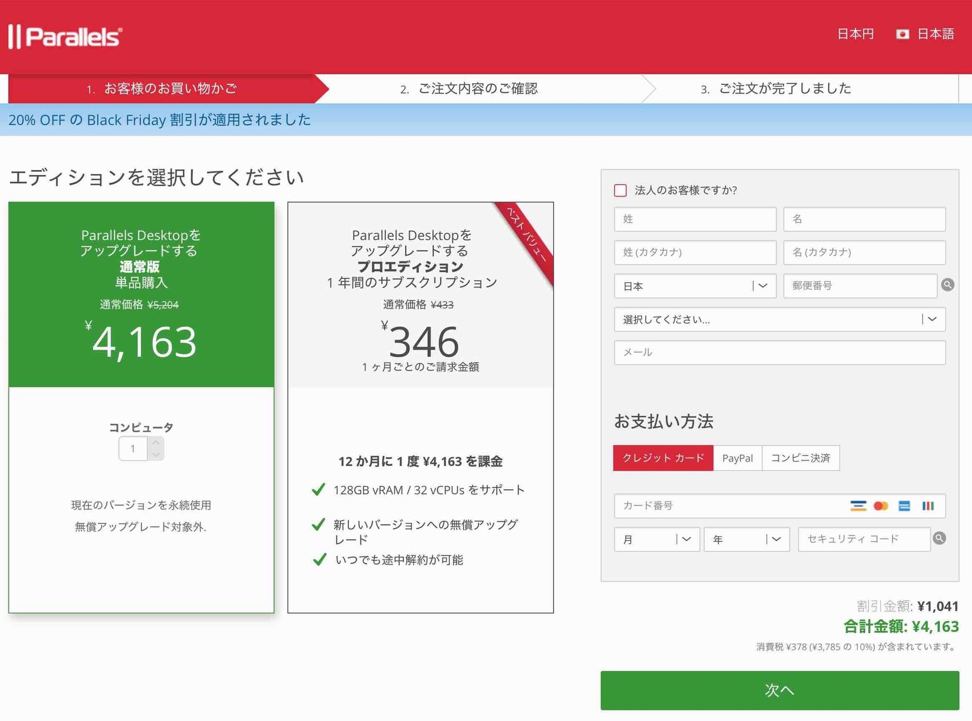Click the 20% OFF の Black Friday banner text
The image size is (972, 721).
tap(159, 120)
